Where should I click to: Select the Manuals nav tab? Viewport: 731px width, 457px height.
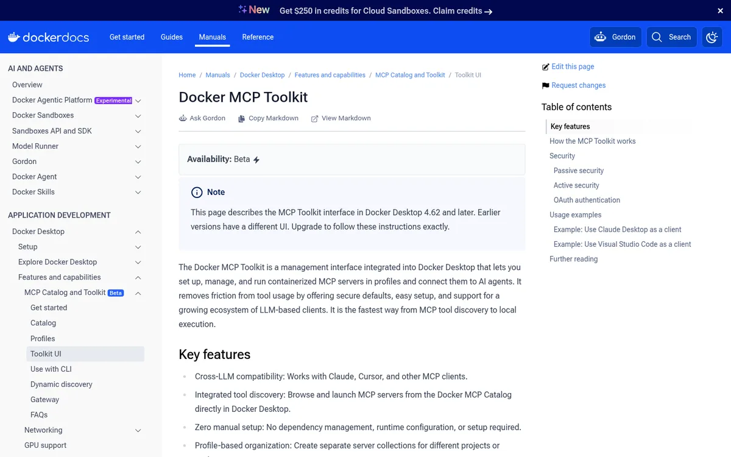pos(213,37)
